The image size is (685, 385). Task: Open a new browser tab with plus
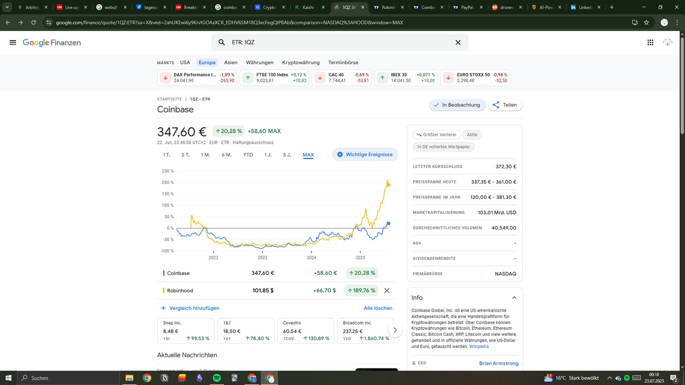point(612,7)
